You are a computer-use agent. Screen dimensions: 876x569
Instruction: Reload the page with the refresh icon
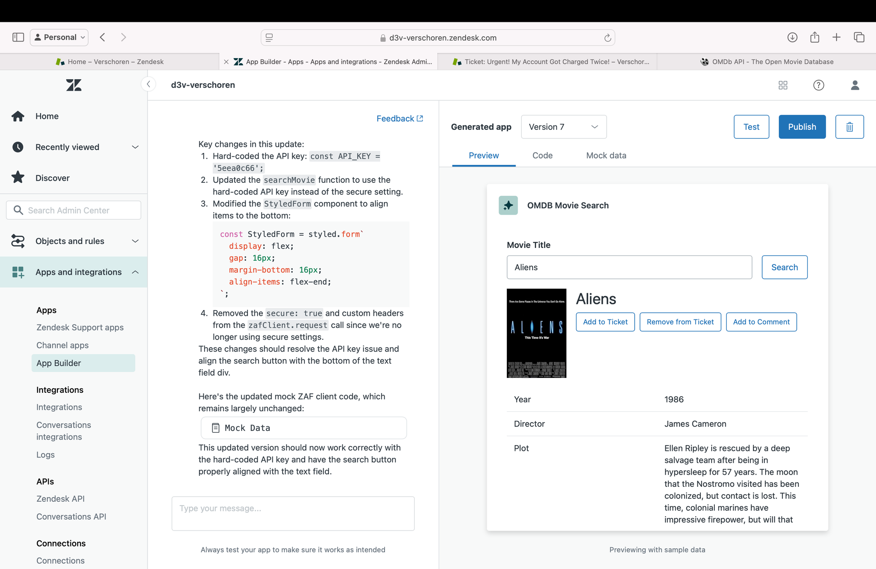pyautogui.click(x=608, y=38)
